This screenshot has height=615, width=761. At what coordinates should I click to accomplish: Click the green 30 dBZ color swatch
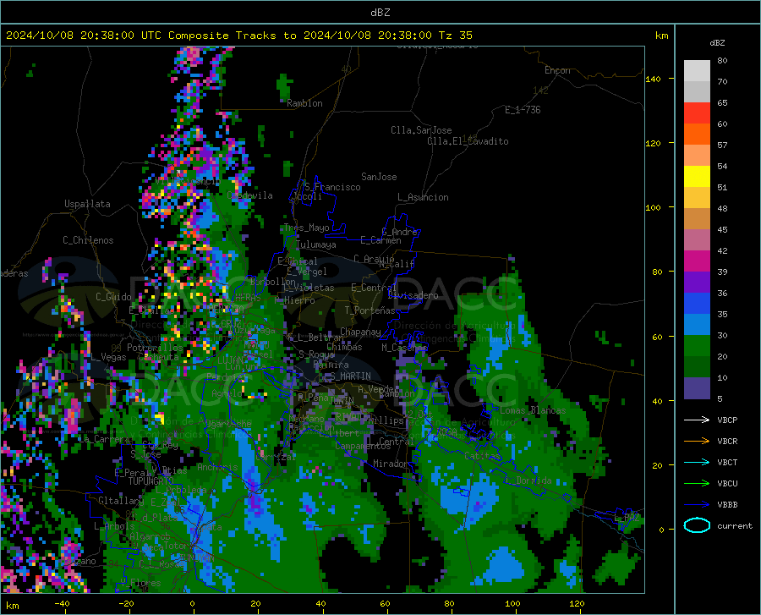[x=697, y=346]
